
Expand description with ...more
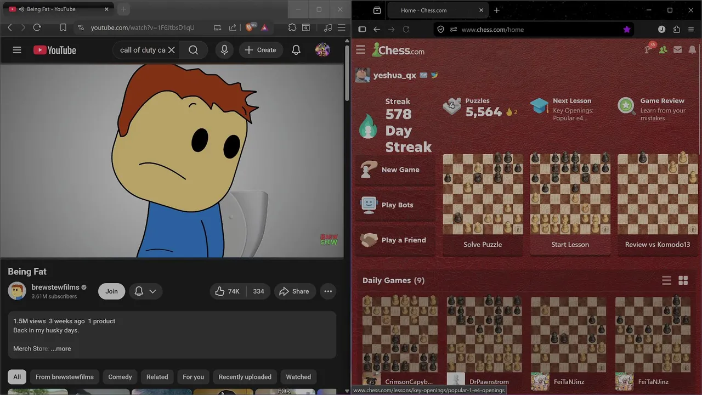tap(61, 348)
